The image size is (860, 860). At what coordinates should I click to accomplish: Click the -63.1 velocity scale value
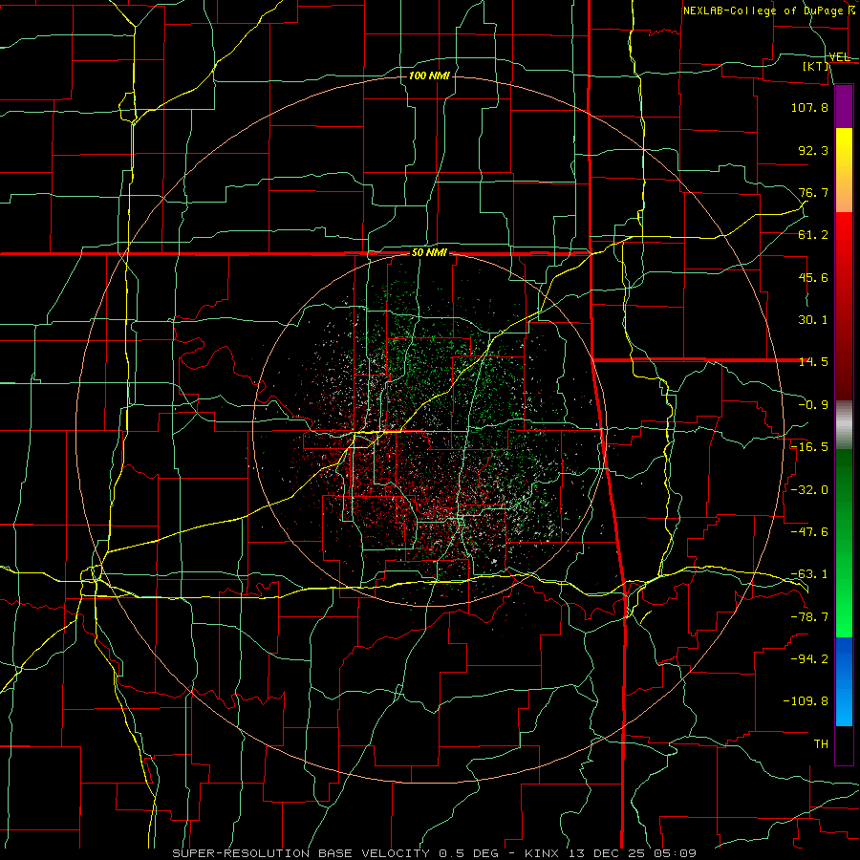809,574
